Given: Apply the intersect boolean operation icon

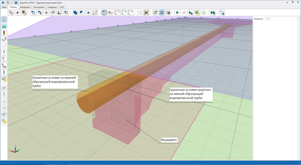Looking at the screenshot, I should point(88,13).
